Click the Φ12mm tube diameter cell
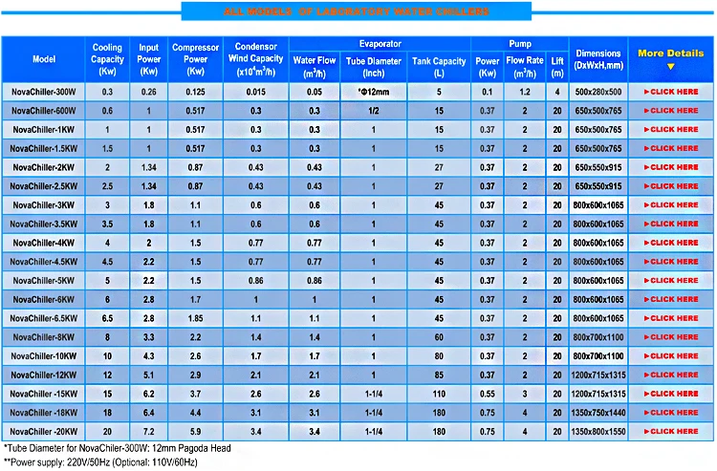The image size is (717, 471). (x=374, y=92)
